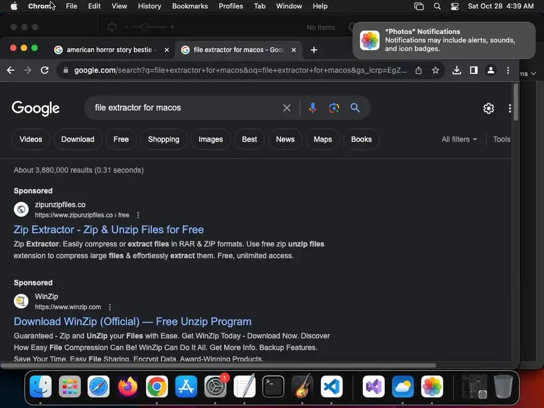Filter results by Videos

[x=31, y=140]
